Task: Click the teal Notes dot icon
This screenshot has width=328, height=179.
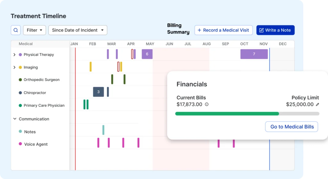Action: [x=20, y=131]
